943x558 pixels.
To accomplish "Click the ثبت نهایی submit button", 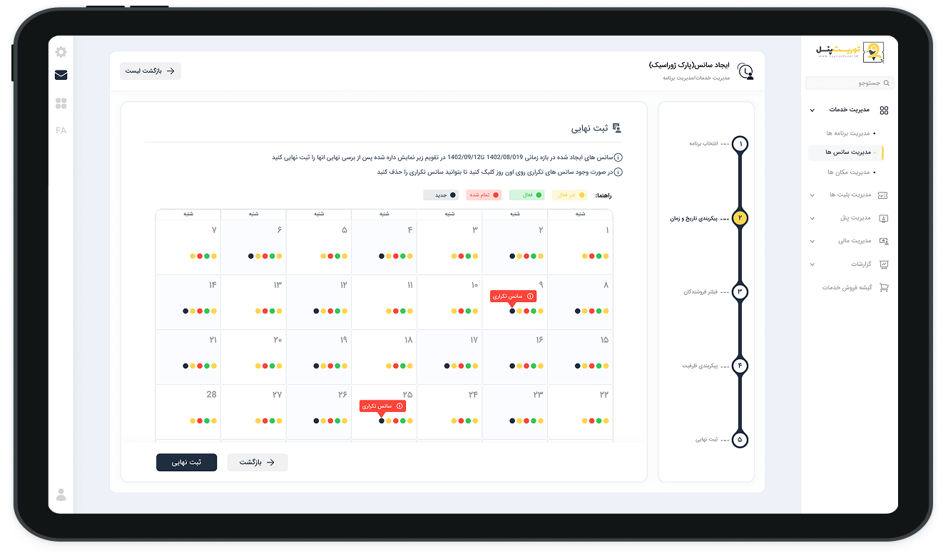I will point(186,463).
